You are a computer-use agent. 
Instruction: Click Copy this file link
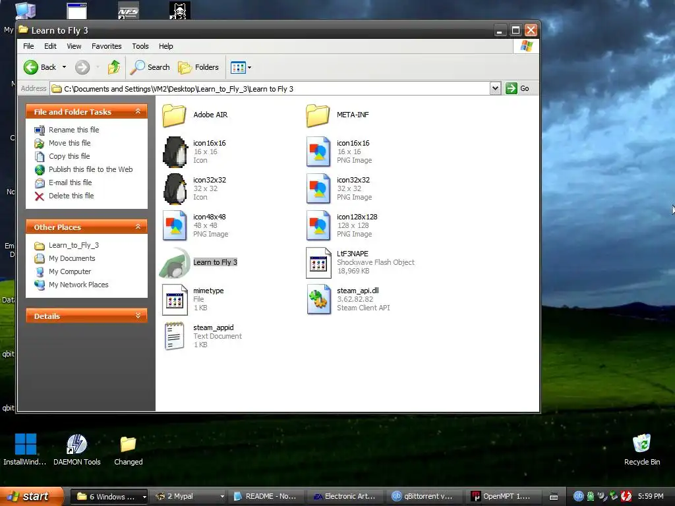[69, 156]
